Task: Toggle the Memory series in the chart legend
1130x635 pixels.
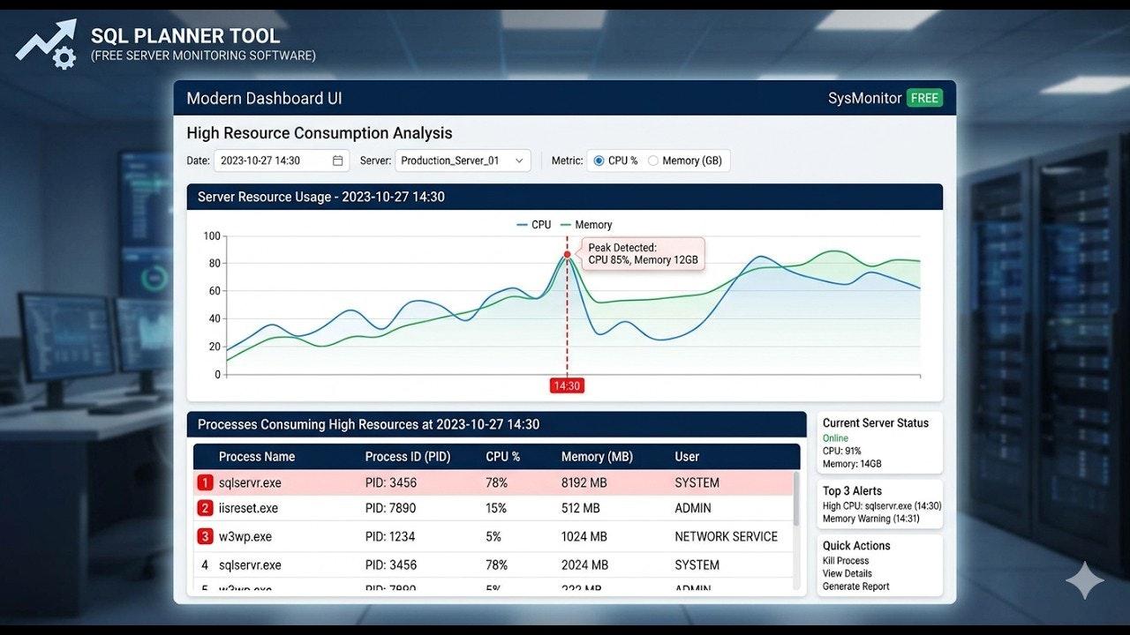Action: pyautogui.click(x=586, y=224)
